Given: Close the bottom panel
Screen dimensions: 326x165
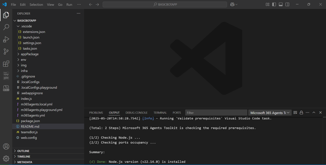Looking at the screenshot, I should (320, 112).
